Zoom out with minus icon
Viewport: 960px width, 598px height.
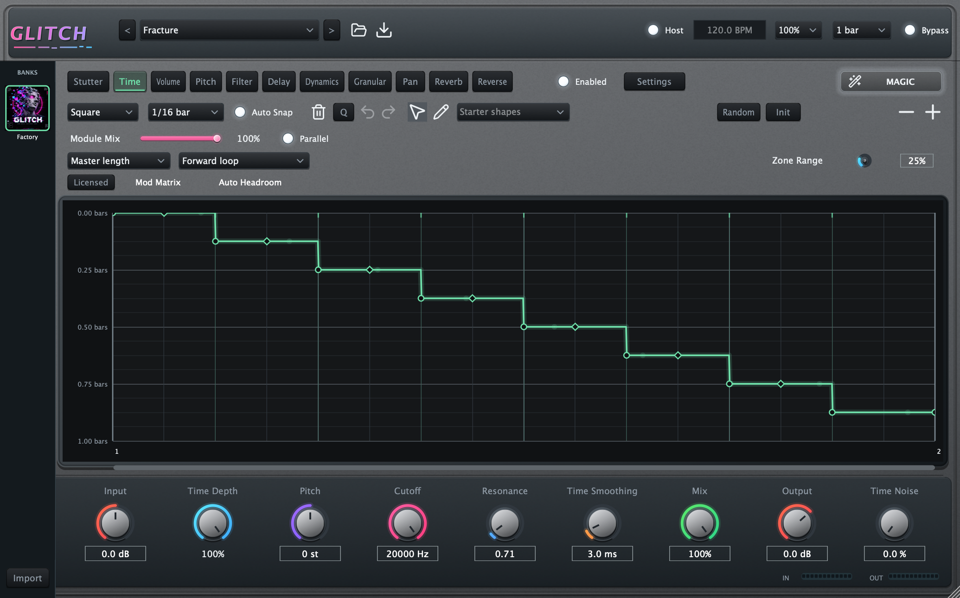pos(906,112)
